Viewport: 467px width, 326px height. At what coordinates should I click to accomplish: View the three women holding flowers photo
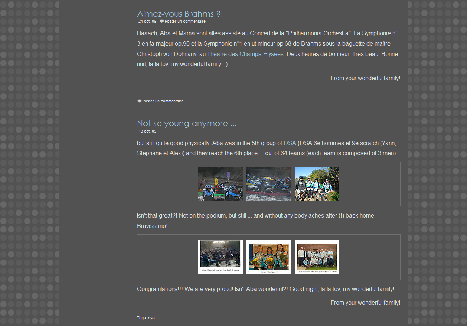(268, 257)
